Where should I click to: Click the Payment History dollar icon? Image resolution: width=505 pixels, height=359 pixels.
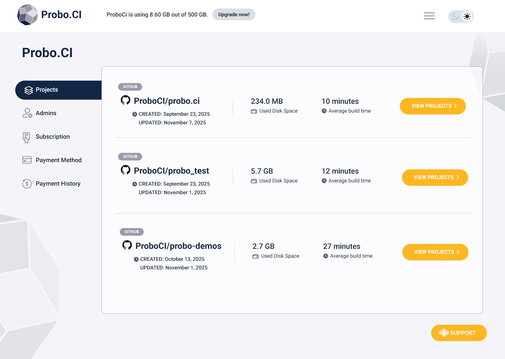pyautogui.click(x=27, y=183)
